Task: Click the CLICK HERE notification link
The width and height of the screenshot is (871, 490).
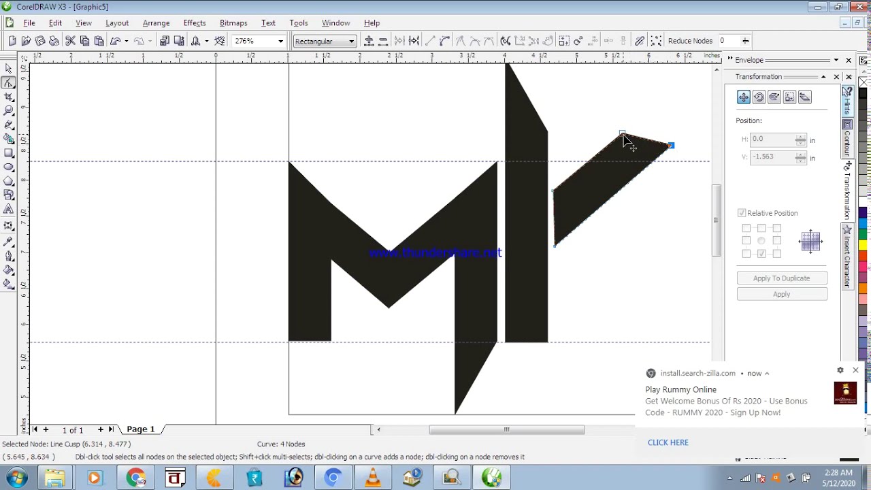Action: [x=668, y=442]
